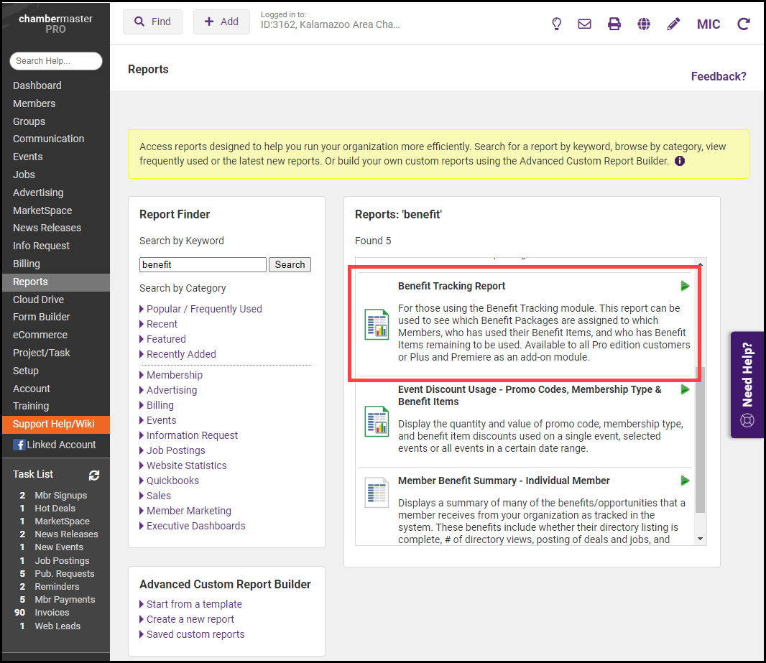Click the lightbulb icon in top toolbar
Viewport: 766px width, 663px height.
point(556,24)
